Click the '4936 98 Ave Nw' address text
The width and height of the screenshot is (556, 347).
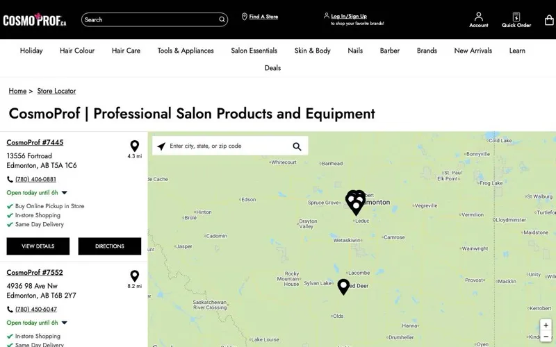click(x=32, y=286)
